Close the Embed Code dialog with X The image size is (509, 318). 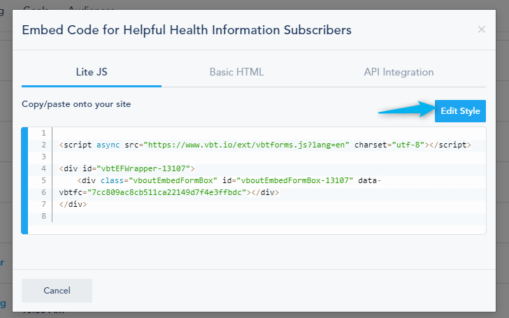(482, 29)
